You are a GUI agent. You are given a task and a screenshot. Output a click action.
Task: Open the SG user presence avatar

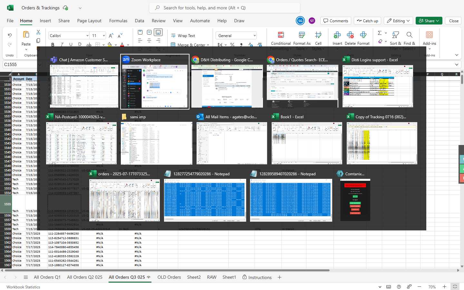coord(300,21)
